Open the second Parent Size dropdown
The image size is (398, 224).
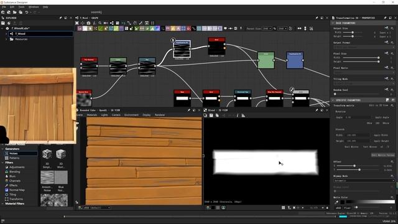tap(282, 29)
